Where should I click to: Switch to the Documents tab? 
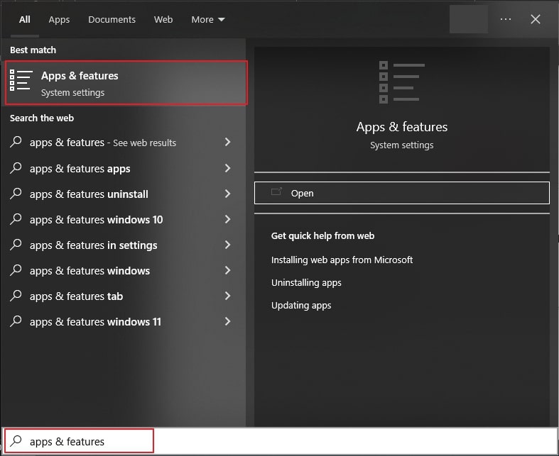pyautogui.click(x=112, y=20)
